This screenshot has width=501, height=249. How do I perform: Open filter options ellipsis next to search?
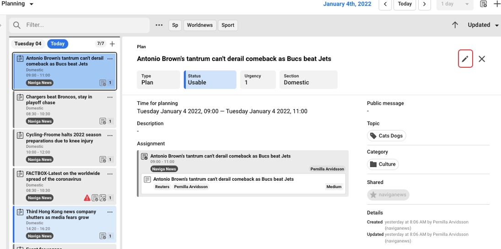[159, 25]
